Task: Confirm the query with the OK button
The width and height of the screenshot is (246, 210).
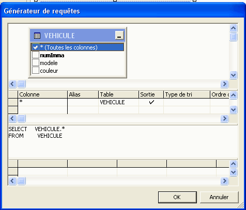Action: coord(177,197)
